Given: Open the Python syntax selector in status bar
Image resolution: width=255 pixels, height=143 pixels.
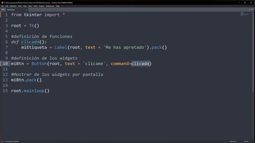Looking at the screenshot, I should pyautogui.click(x=246, y=141).
